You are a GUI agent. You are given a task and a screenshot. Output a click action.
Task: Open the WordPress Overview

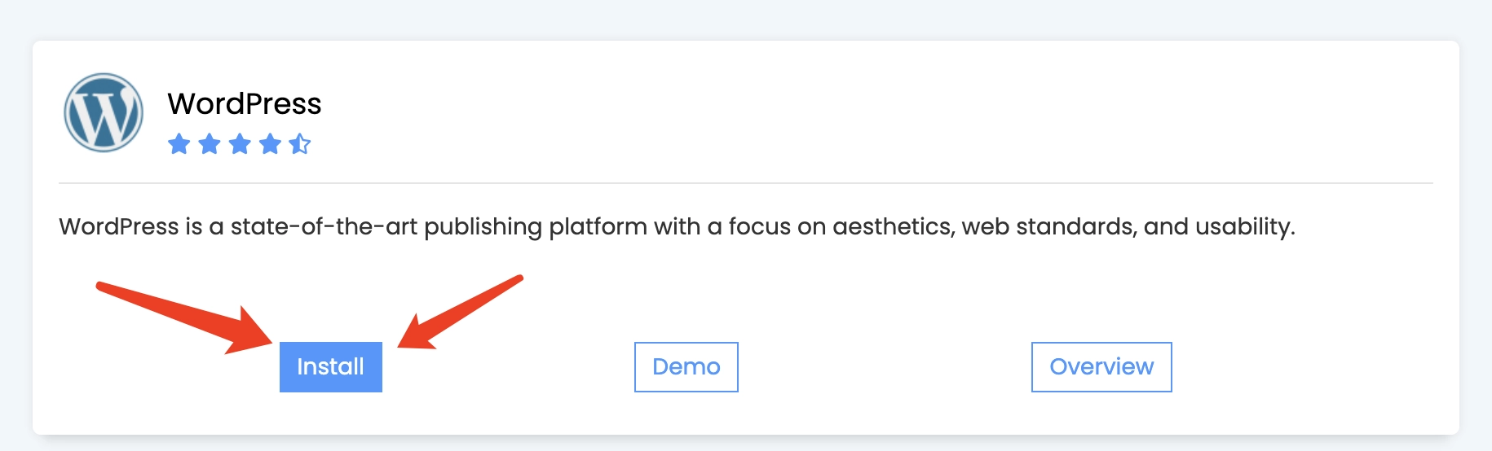click(x=1101, y=367)
